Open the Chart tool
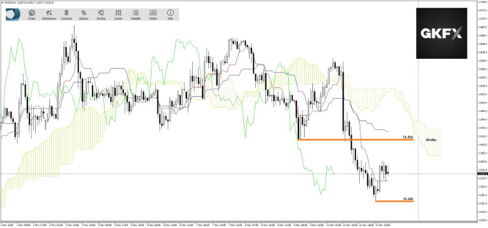This screenshot has width=488, height=228. 32,14
